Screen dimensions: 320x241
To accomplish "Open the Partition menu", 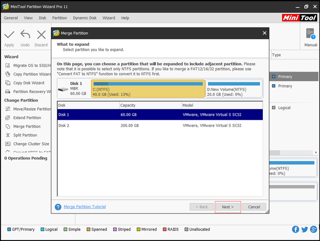I will (59, 18).
